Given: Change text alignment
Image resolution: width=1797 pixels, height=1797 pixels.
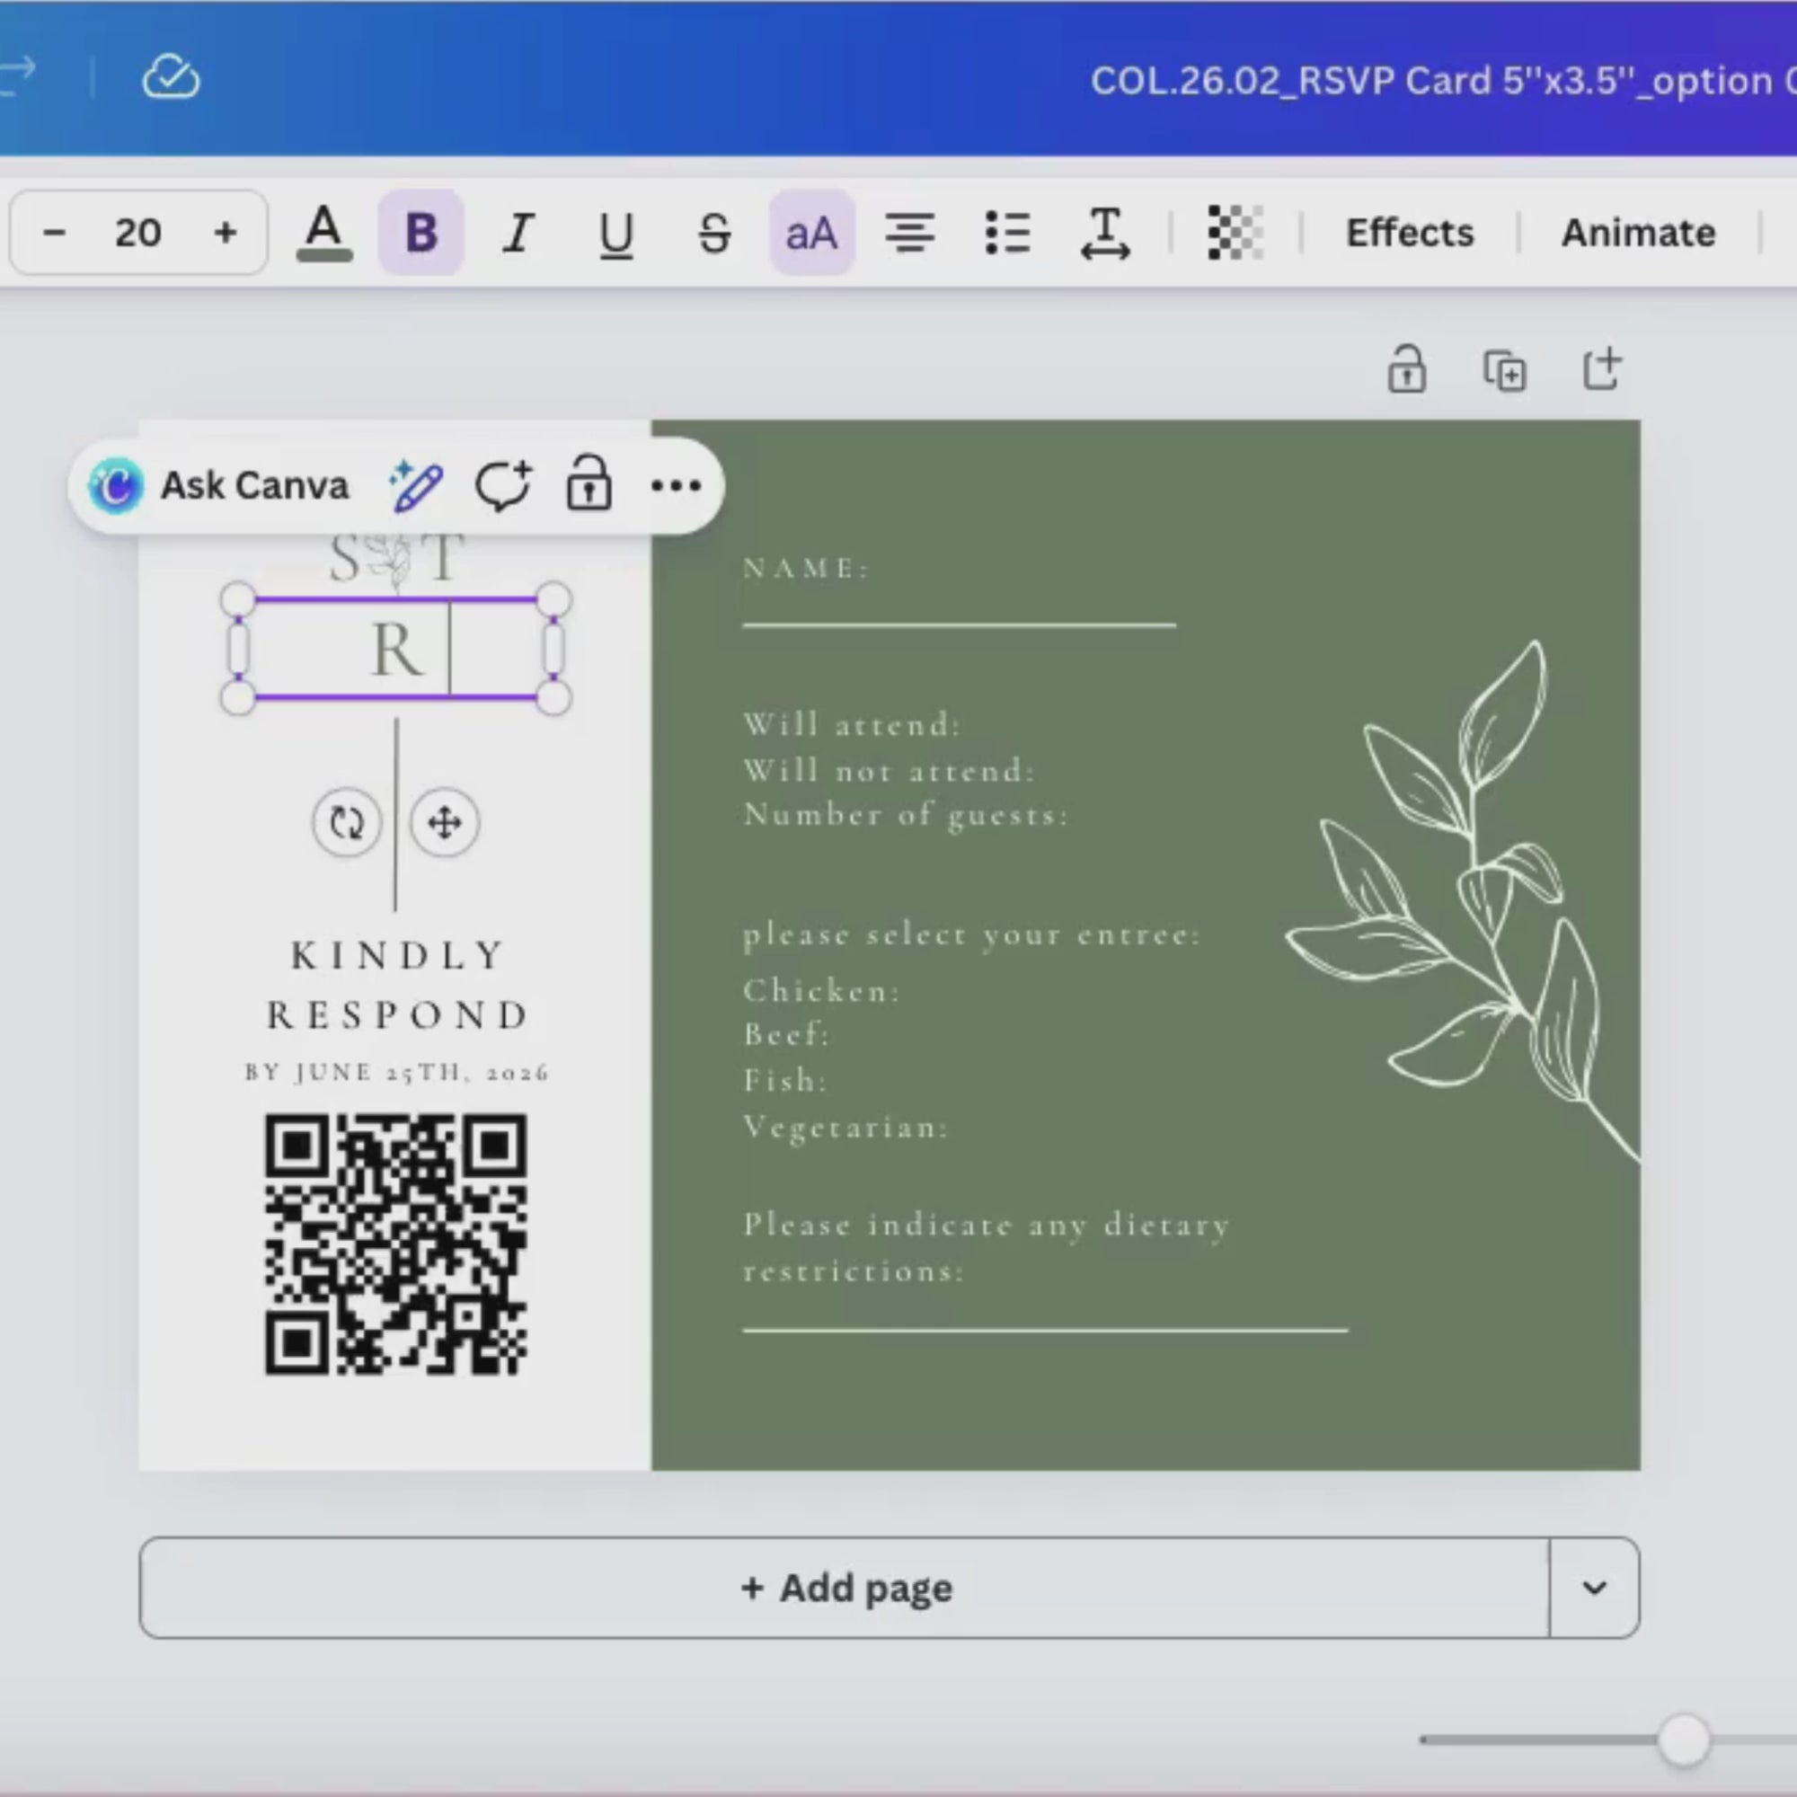Looking at the screenshot, I should (909, 233).
